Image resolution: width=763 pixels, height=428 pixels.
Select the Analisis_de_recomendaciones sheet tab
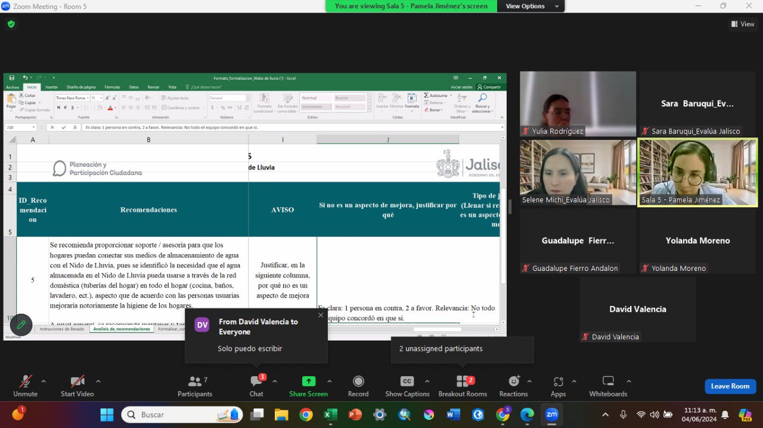point(122,329)
